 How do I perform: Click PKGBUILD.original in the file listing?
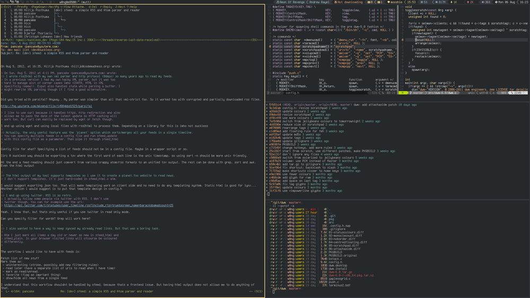(x=343, y=256)
